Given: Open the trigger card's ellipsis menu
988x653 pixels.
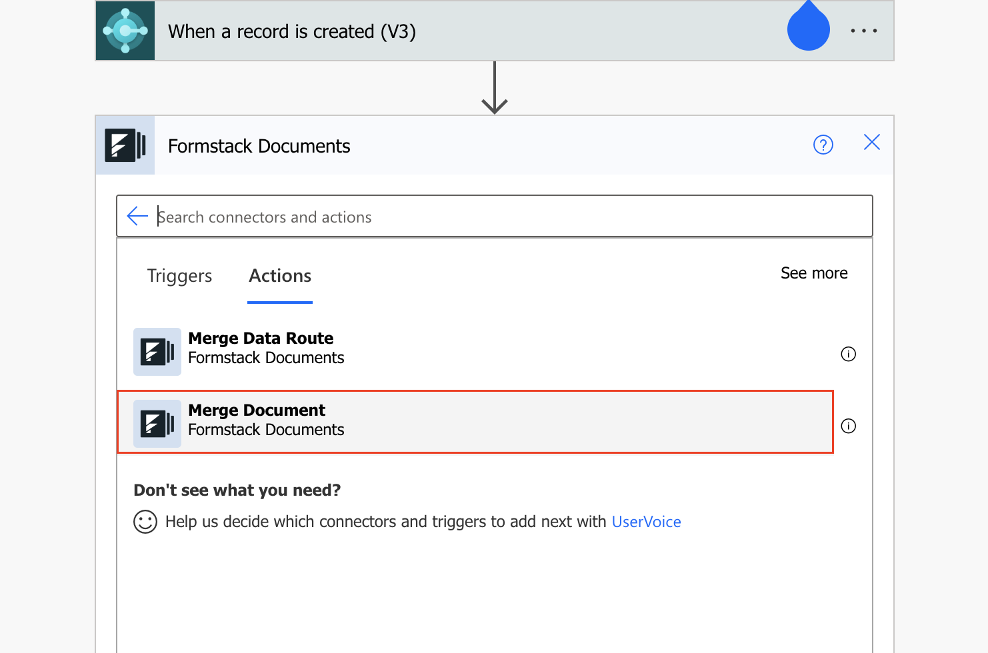Looking at the screenshot, I should (863, 31).
